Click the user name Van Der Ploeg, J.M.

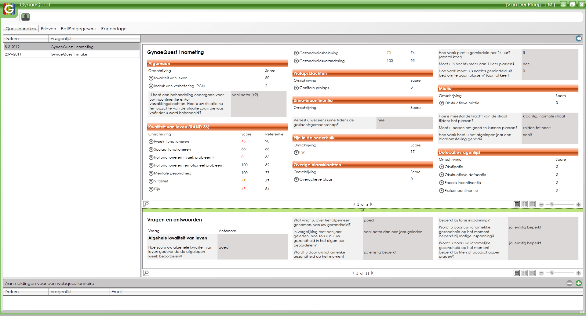[530, 5]
